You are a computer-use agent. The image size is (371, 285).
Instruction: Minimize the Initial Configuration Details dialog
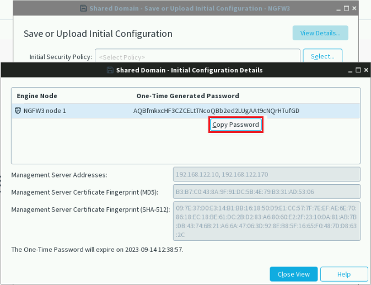(350, 71)
